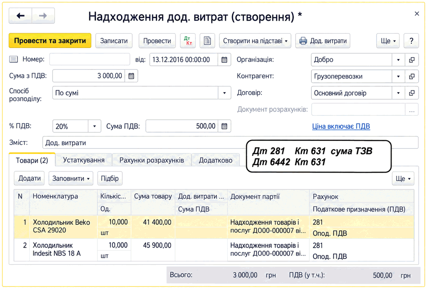The width and height of the screenshot is (427, 289).
Task: Click the Підбір button
Action: pyautogui.click(x=110, y=178)
